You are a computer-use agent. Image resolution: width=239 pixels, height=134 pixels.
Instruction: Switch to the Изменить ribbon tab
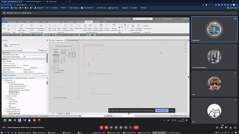tap(97, 22)
